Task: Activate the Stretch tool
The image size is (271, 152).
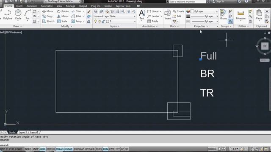Action: pos(48,21)
